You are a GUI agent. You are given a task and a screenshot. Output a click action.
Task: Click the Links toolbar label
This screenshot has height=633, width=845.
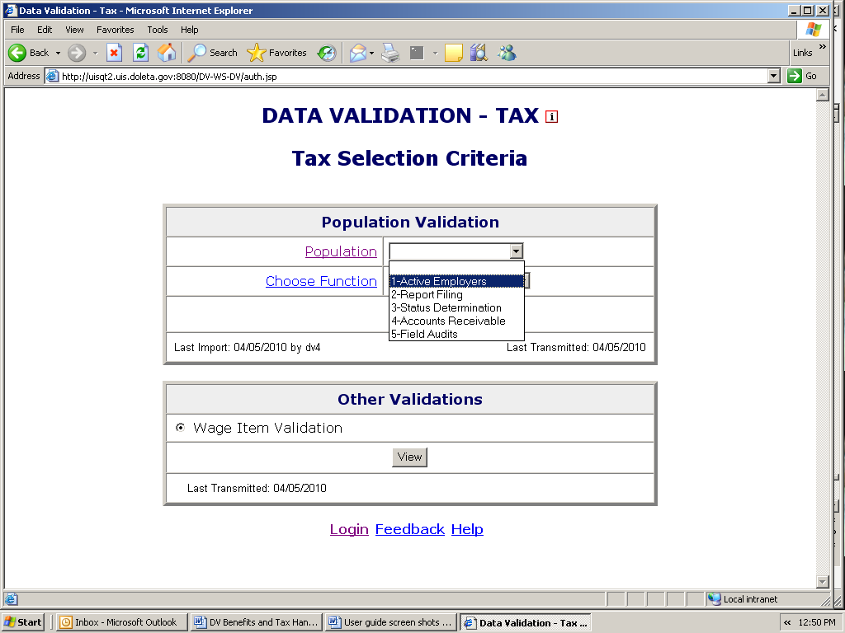[802, 53]
